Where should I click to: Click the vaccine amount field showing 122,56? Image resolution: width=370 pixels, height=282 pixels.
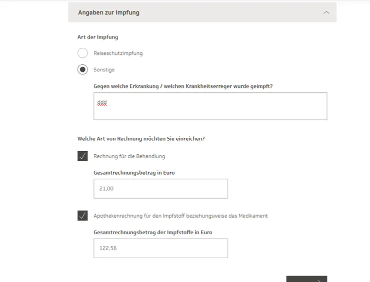click(160, 248)
